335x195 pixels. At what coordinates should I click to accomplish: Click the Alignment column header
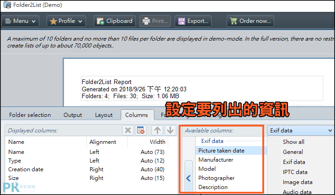[107, 142]
